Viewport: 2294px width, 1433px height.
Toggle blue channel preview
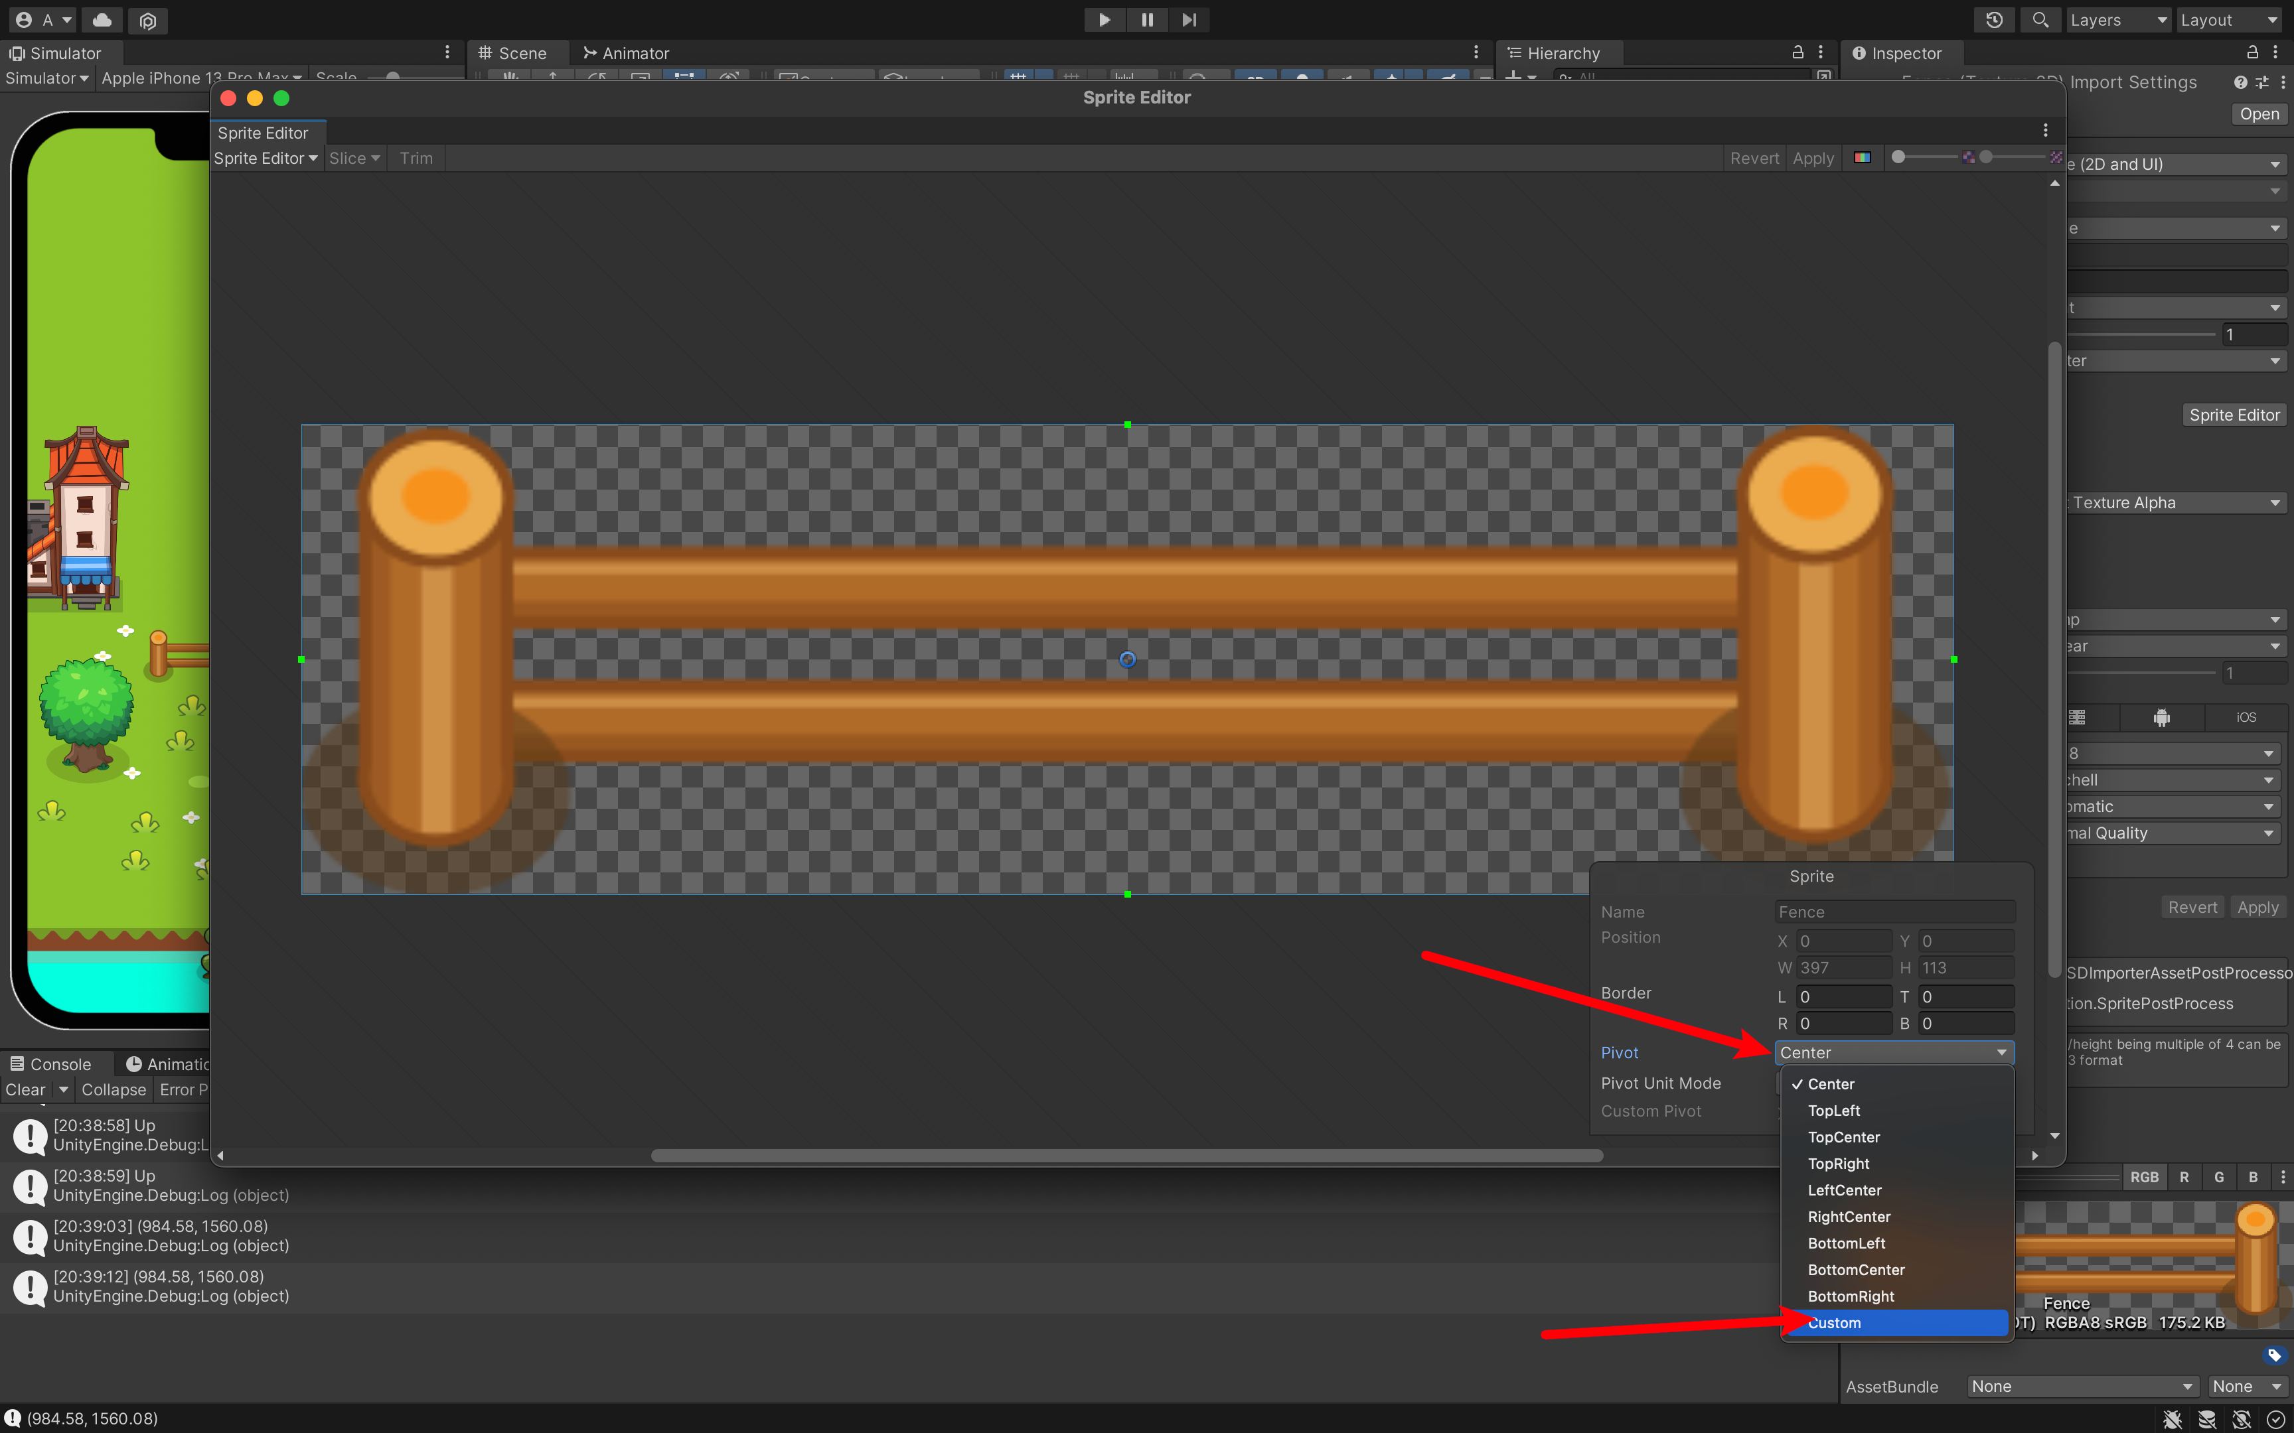click(x=2254, y=1177)
